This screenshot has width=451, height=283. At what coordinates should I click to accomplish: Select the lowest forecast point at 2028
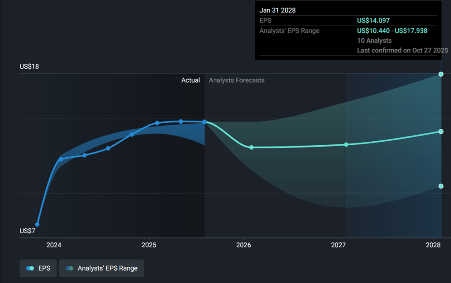441,186
